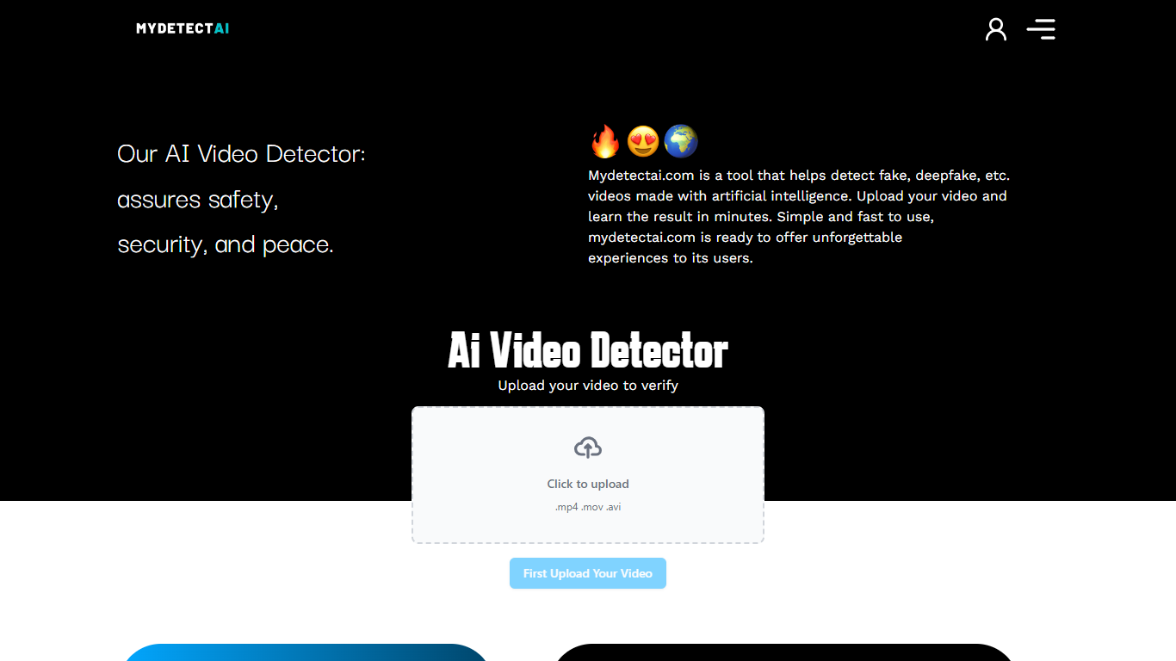This screenshot has width=1176, height=661.
Task: Click the "security, and peace." line
Action: [x=226, y=244]
